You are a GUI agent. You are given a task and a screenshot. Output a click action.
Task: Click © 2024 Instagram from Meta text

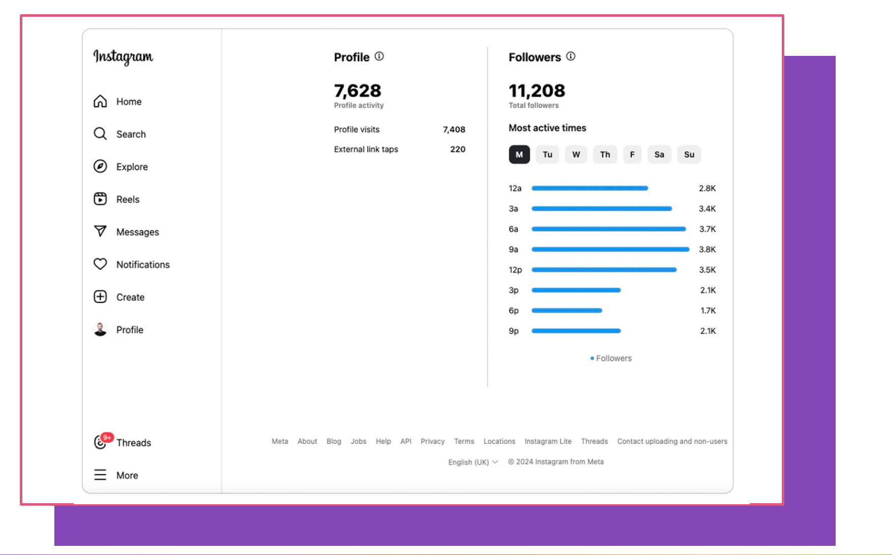coord(556,462)
